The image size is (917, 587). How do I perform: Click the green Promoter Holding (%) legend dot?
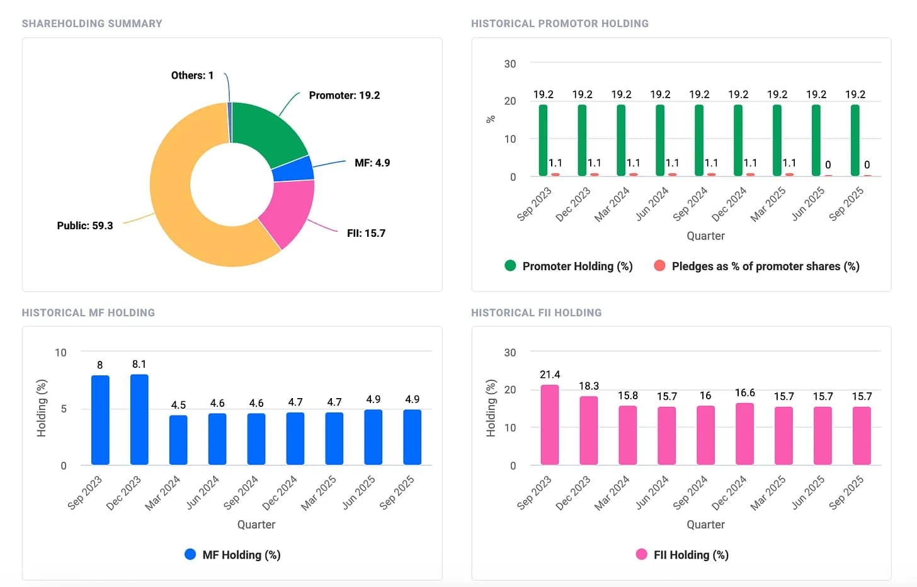[x=510, y=266]
